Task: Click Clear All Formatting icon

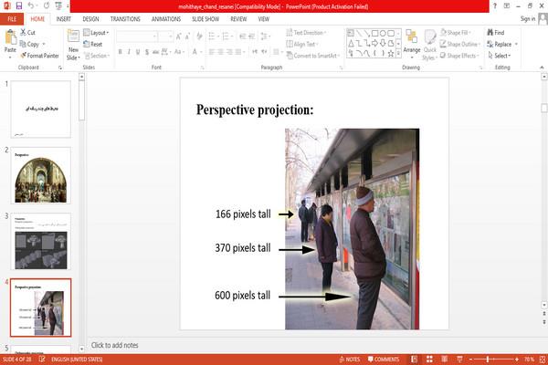Action: click(199, 36)
